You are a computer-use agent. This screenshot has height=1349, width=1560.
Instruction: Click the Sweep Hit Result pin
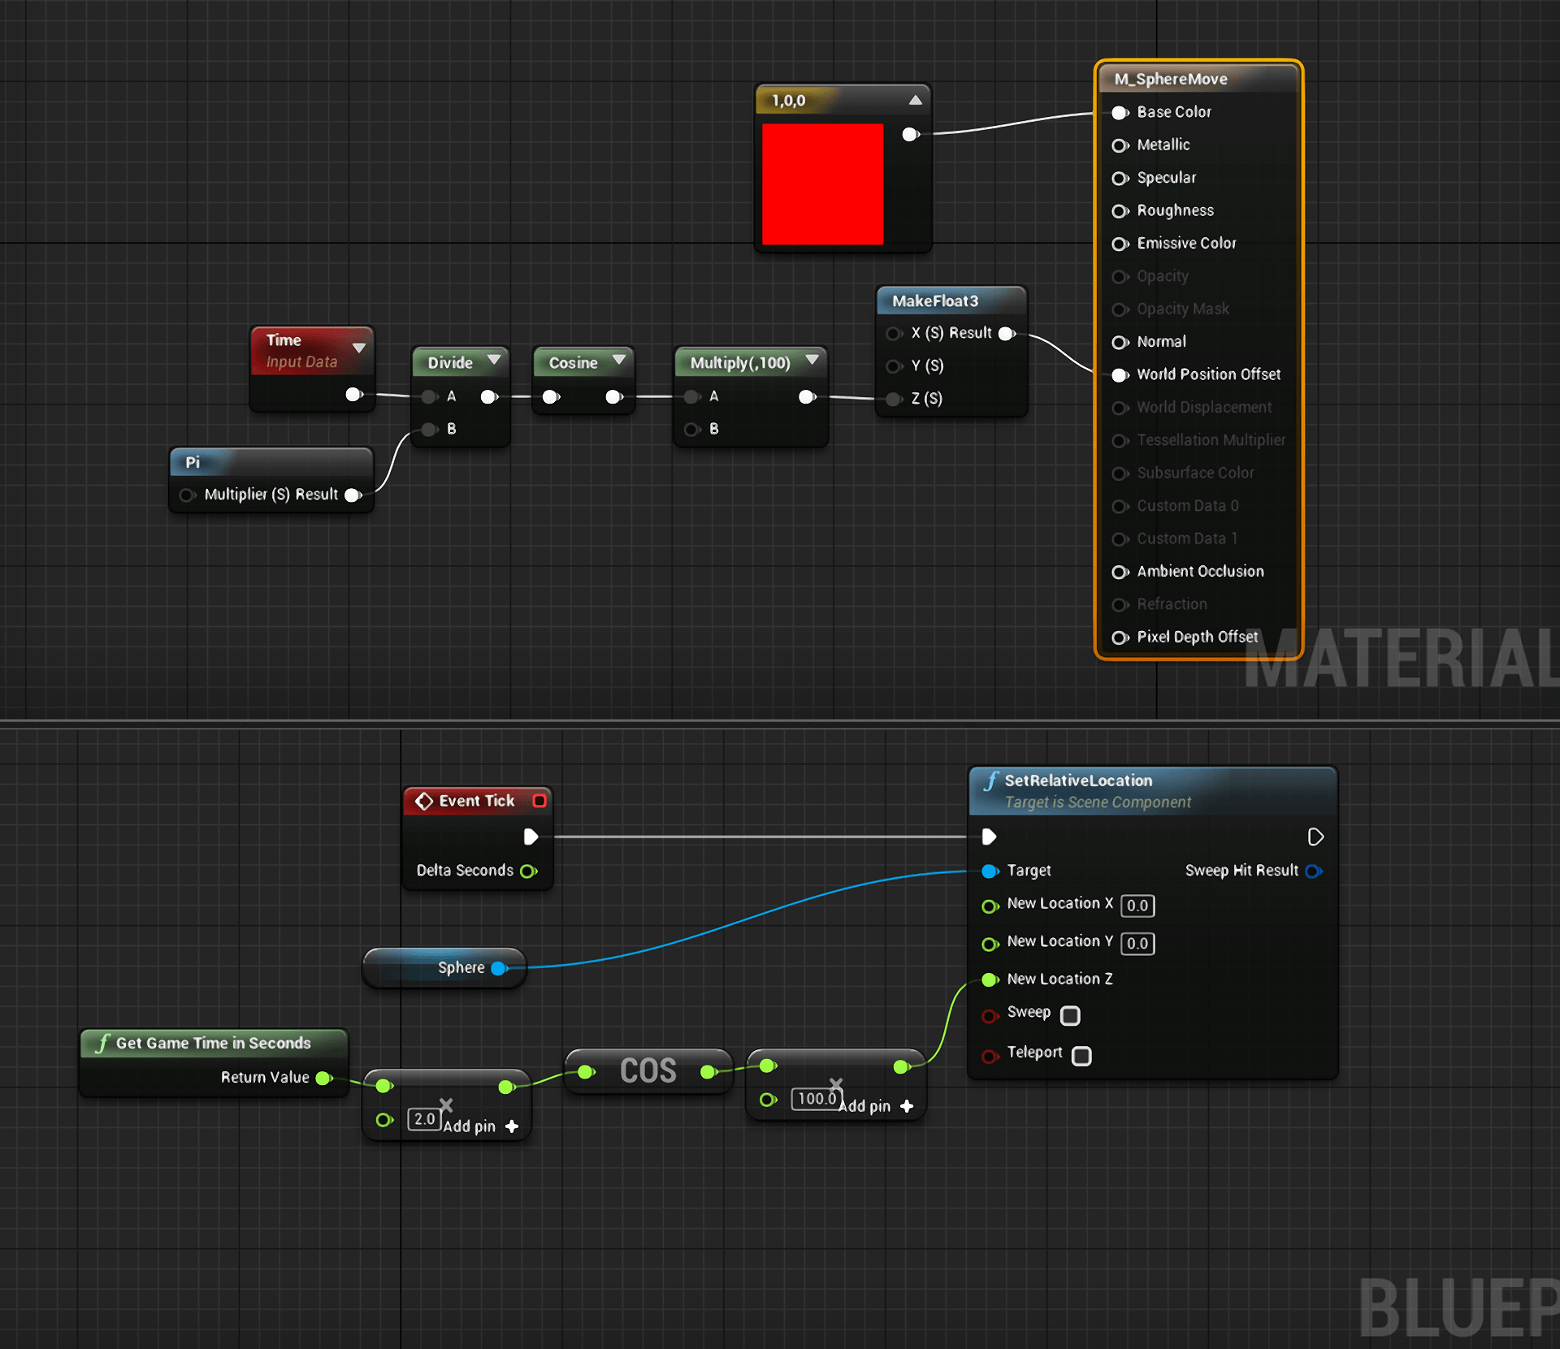1314,871
